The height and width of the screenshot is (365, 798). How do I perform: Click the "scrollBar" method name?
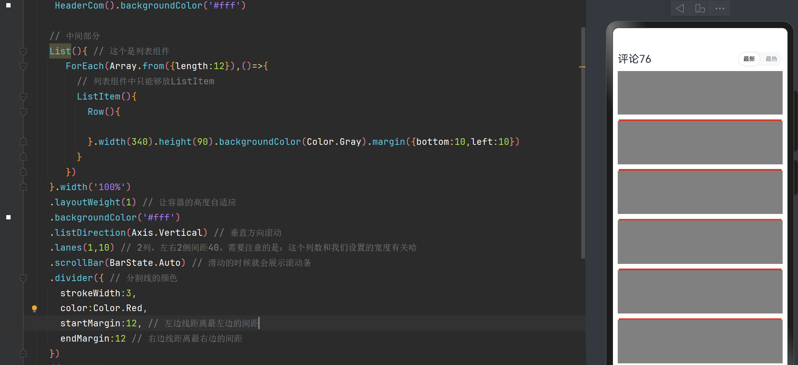click(x=79, y=263)
